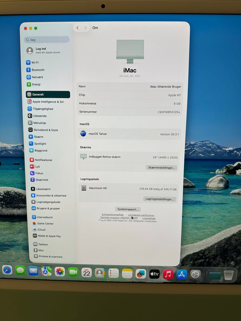This screenshot has height=321, width=241.
Task: Open Wallet & Apple Pay settings
Action: [x=47, y=236]
